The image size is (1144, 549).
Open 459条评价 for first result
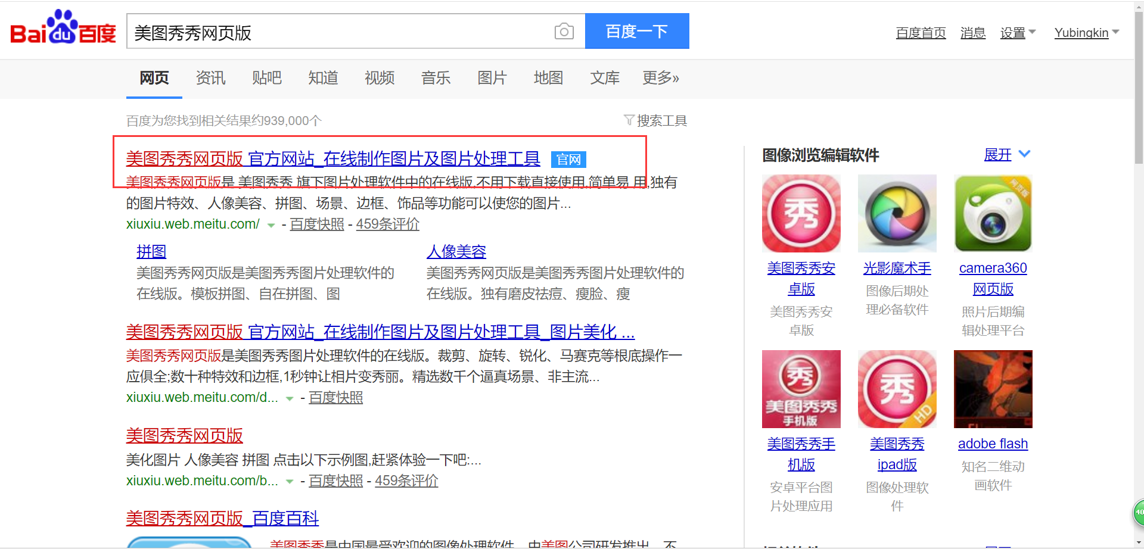coord(388,224)
